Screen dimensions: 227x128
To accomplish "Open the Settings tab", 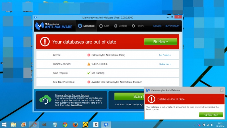I will 120,26.
